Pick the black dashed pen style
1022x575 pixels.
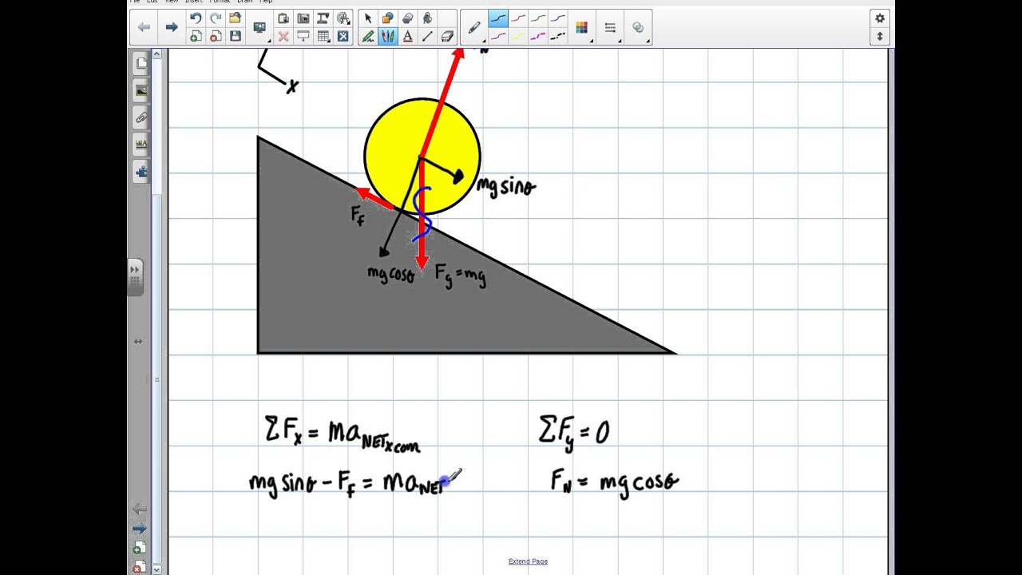click(x=558, y=37)
